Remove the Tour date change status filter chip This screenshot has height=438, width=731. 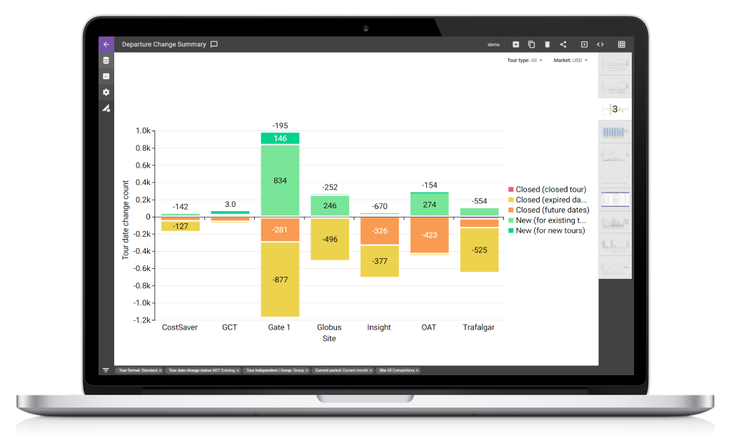238,370
